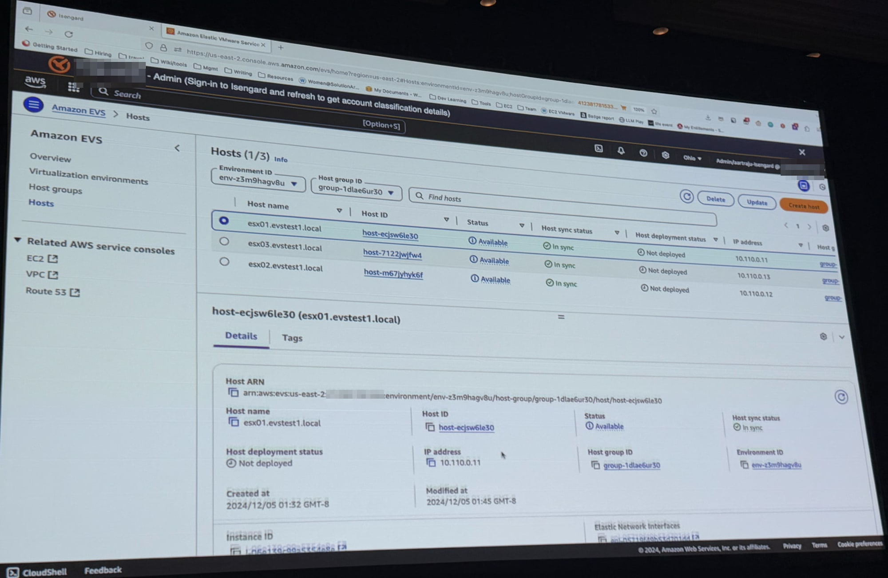
Task: Open the Ohio region selector
Action: pyautogui.click(x=692, y=158)
